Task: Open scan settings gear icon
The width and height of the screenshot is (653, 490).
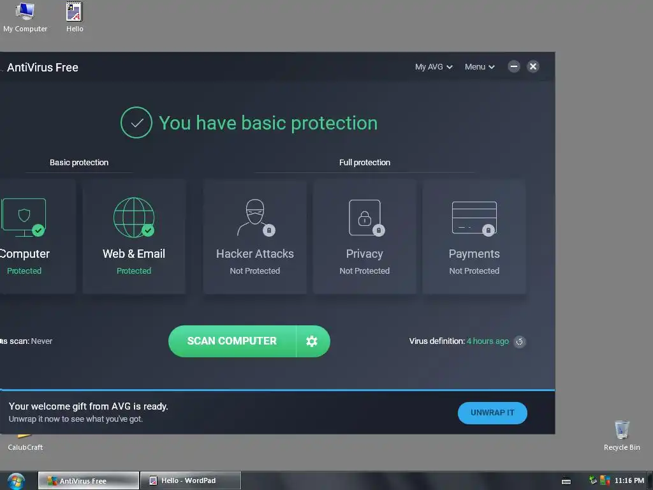Action: tap(312, 341)
